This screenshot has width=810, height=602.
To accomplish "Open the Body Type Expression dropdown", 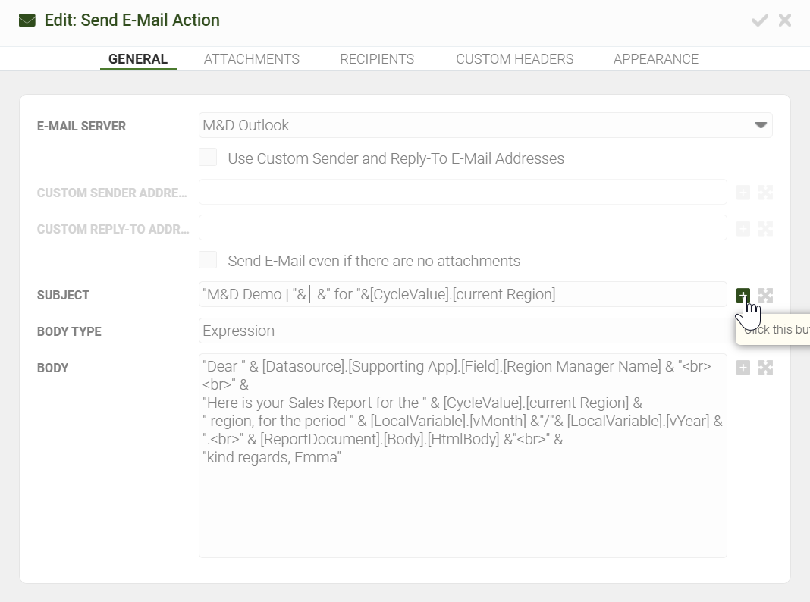I will tap(467, 331).
